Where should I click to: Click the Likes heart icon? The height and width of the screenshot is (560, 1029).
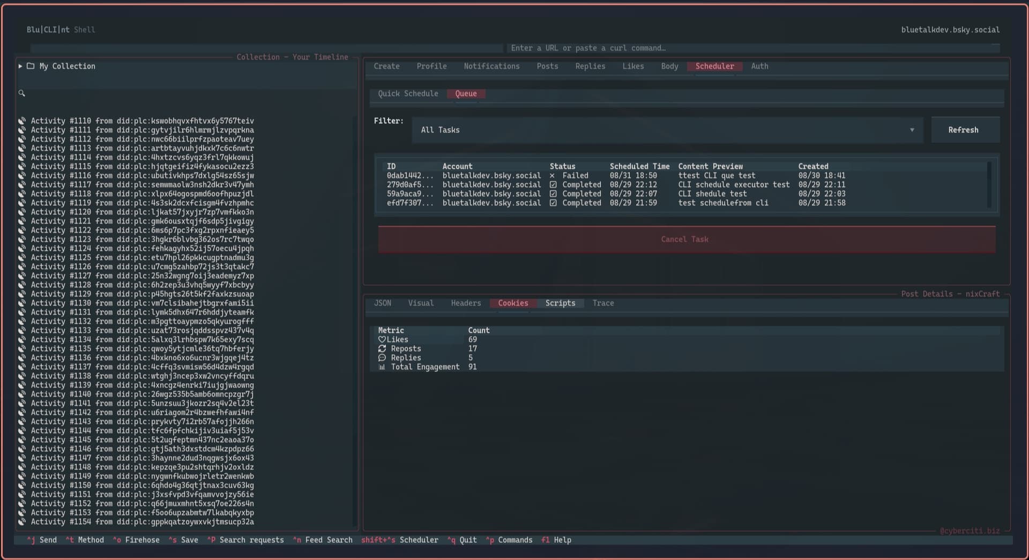coord(382,340)
